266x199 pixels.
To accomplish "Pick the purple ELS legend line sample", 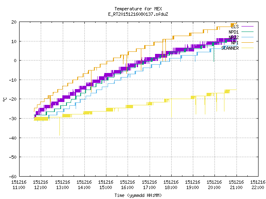I will pyautogui.click(x=248, y=27).
